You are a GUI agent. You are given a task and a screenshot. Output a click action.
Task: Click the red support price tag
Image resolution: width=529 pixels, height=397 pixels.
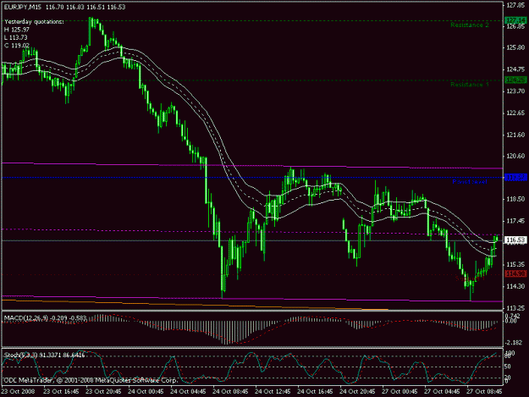(x=515, y=274)
